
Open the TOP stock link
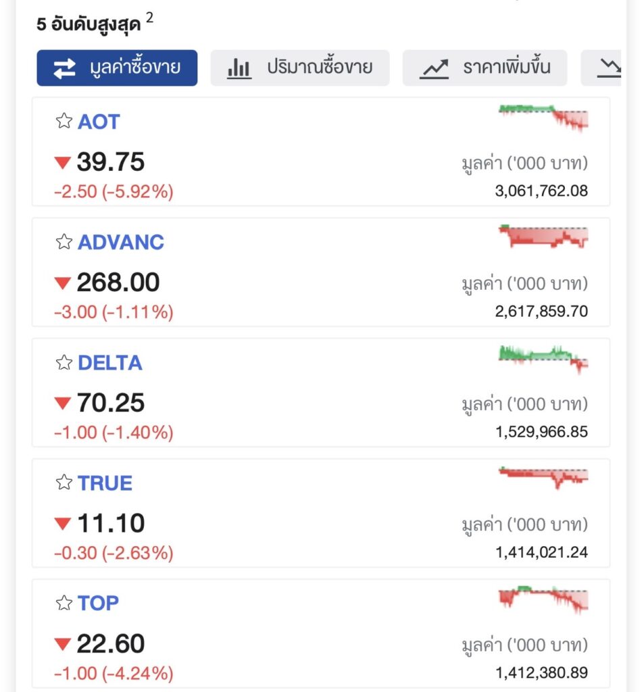pyautogui.click(x=99, y=603)
